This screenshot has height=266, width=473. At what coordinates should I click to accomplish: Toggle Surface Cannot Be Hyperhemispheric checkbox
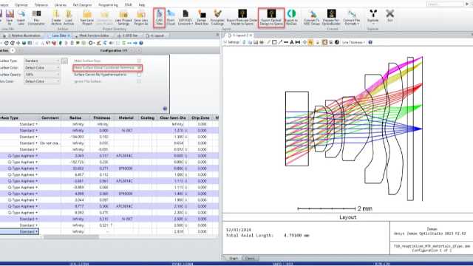139,75
